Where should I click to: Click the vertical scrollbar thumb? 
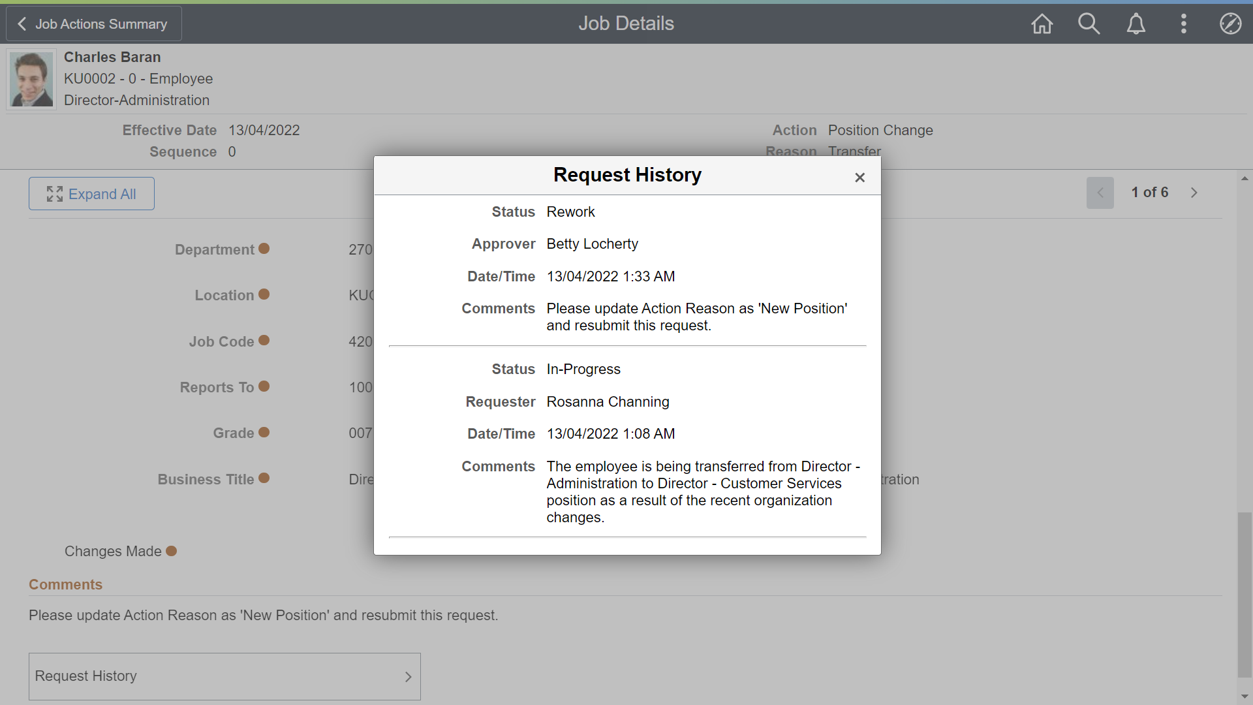pyautogui.click(x=1245, y=594)
